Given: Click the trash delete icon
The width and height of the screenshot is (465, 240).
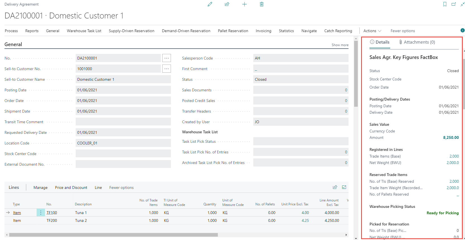Looking at the screenshot, I should [x=261, y=4].
